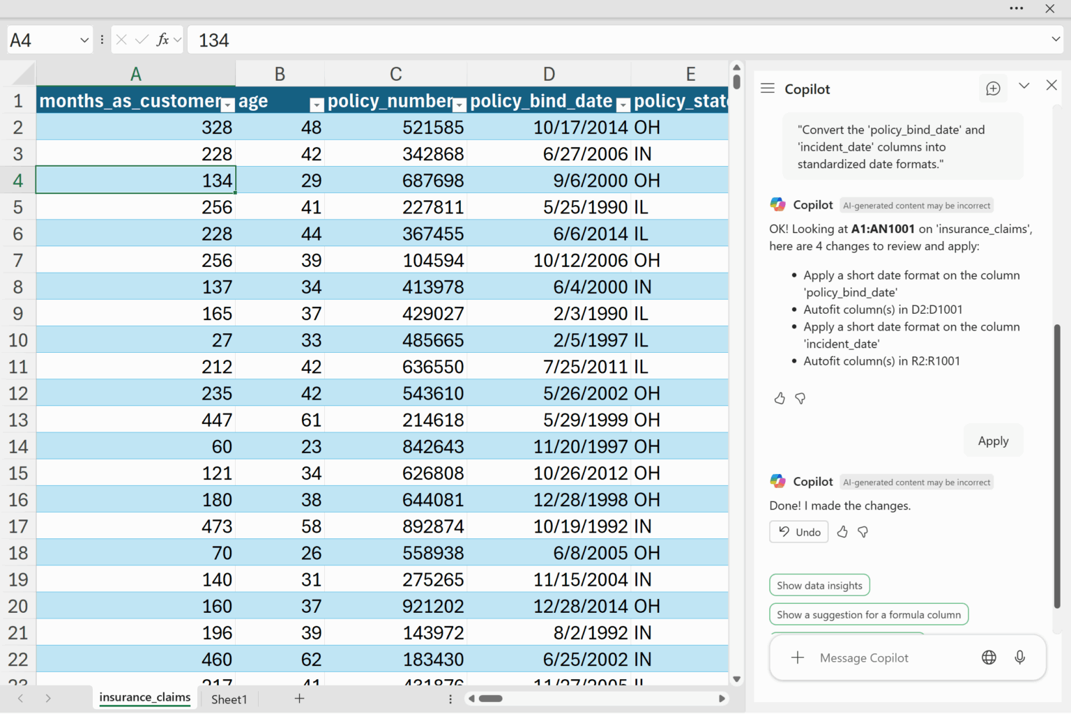Select the insurance_claims sheet tab
Image resolution: width=1071 pixels, height=714 pixels.
[x=144, y=698]
